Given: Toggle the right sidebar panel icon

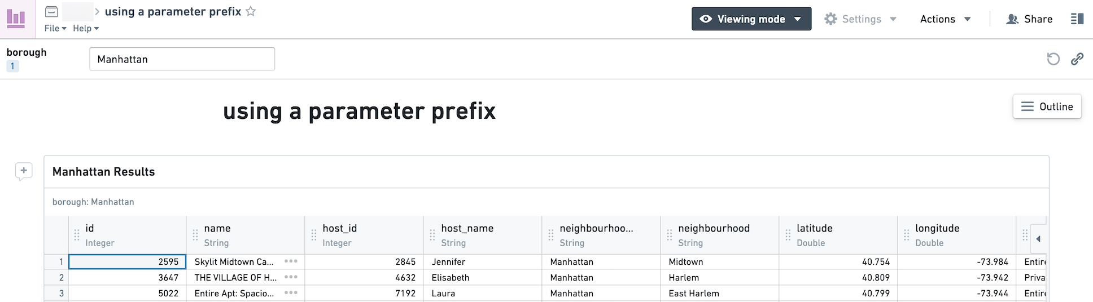Looking at the screenshot, I should click(x=1077, y=19).
